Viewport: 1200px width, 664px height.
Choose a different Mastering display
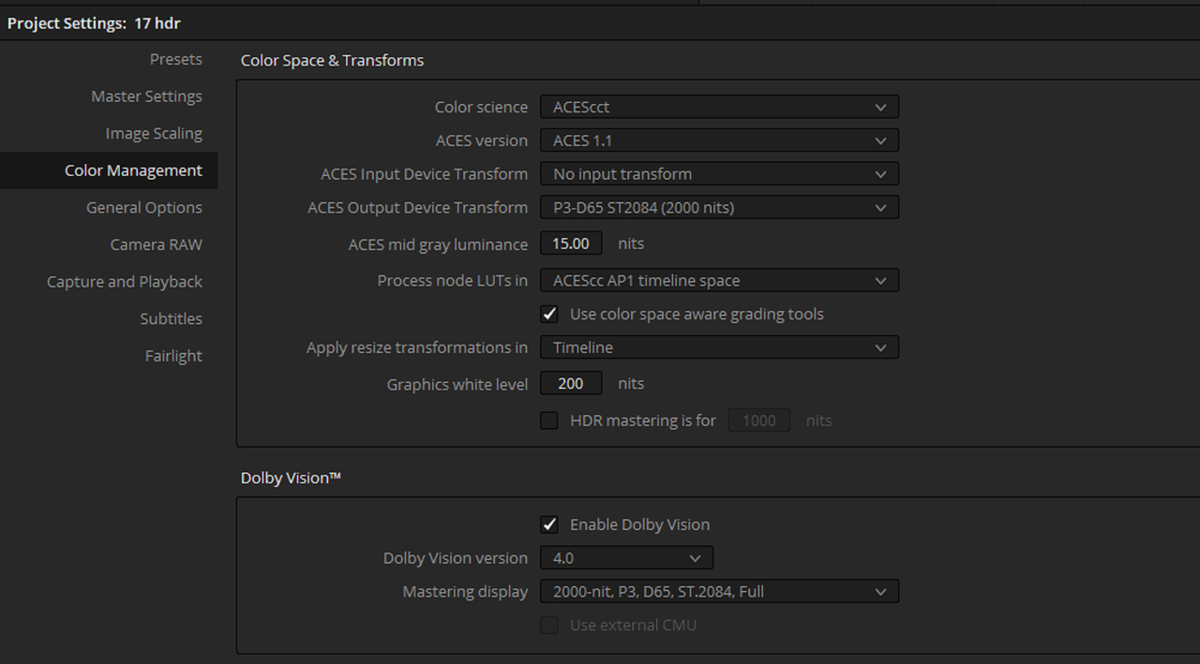(x=719, y=591)
